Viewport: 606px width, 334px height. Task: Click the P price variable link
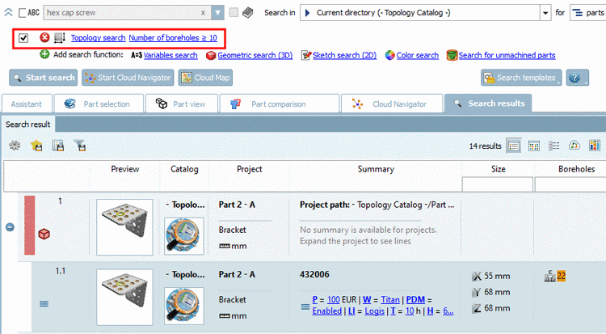[x=315, y=299]
